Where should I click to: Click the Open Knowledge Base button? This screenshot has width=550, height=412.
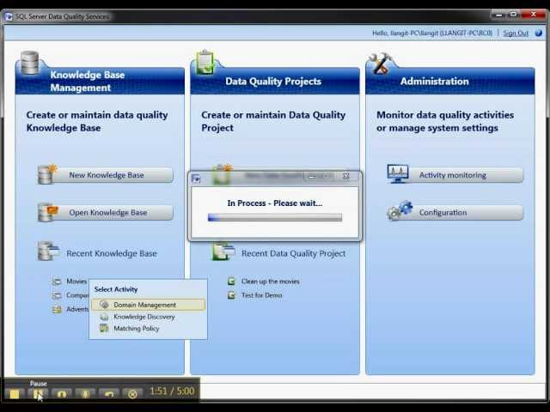click(x=106, y=212)
